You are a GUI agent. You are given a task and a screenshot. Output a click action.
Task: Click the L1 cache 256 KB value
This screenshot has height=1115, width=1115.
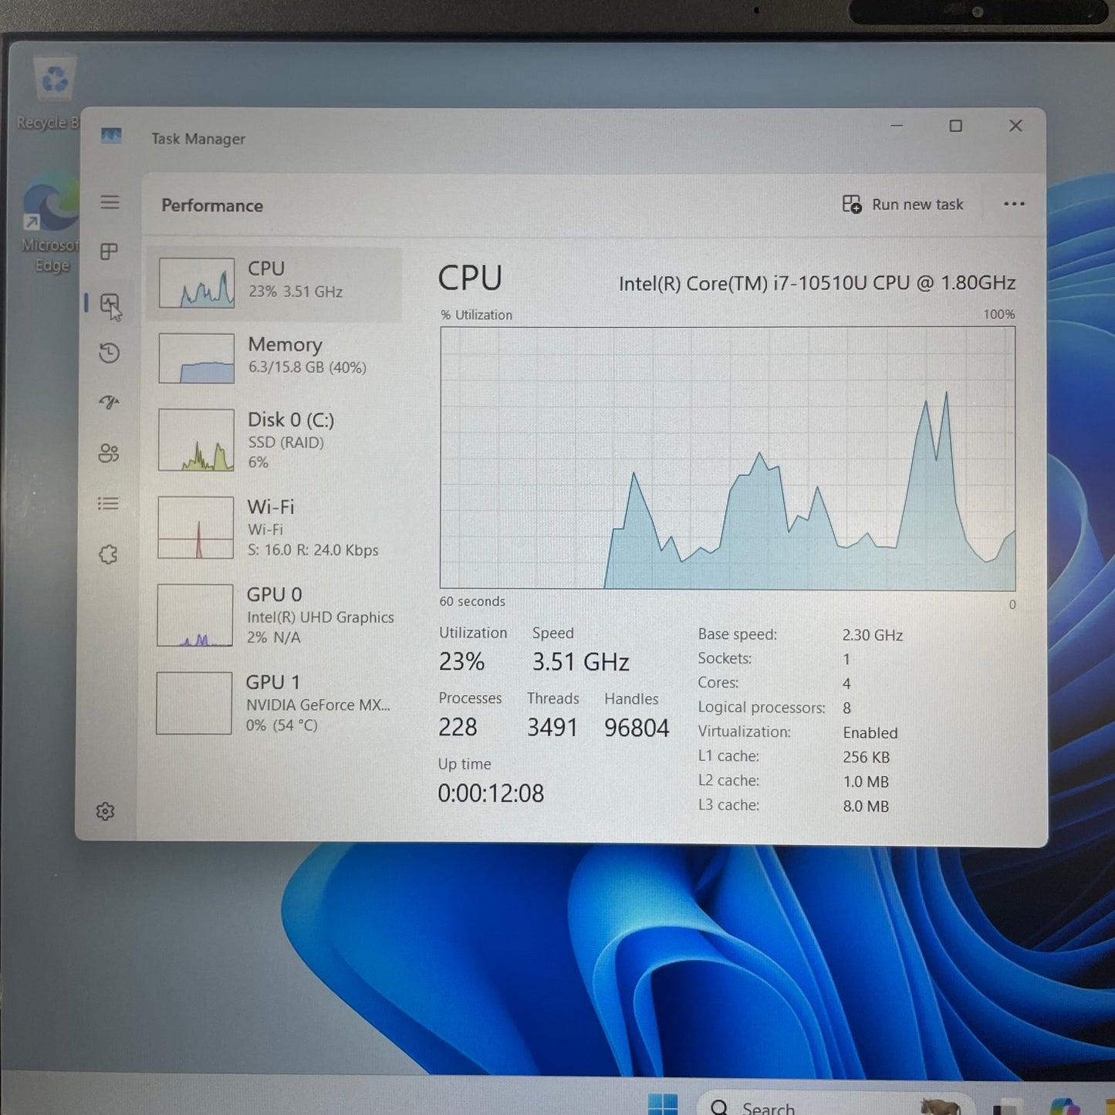867,758
